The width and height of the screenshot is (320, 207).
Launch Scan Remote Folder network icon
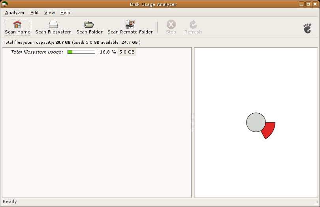130,24
